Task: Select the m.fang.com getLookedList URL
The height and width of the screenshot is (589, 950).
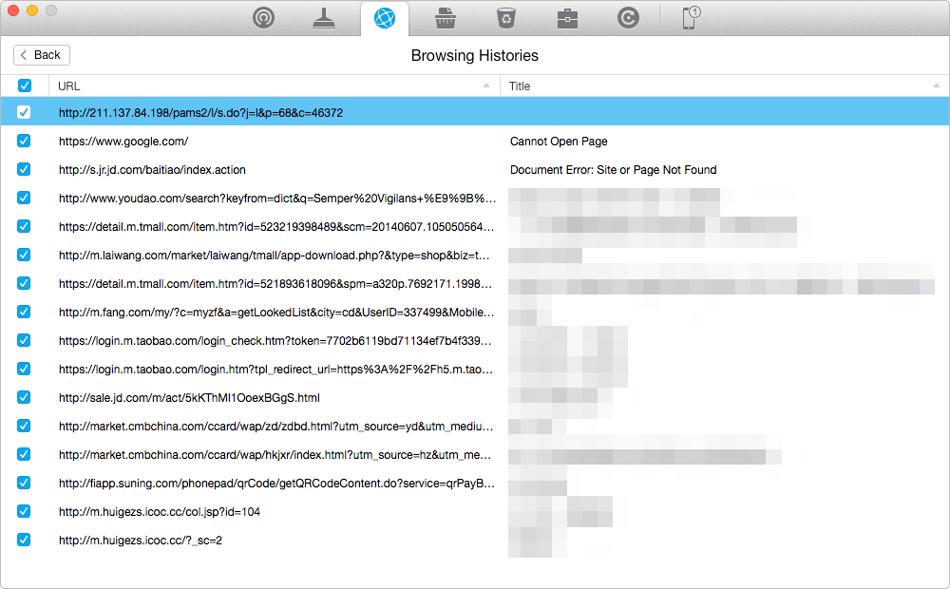Action: point(276,312)
